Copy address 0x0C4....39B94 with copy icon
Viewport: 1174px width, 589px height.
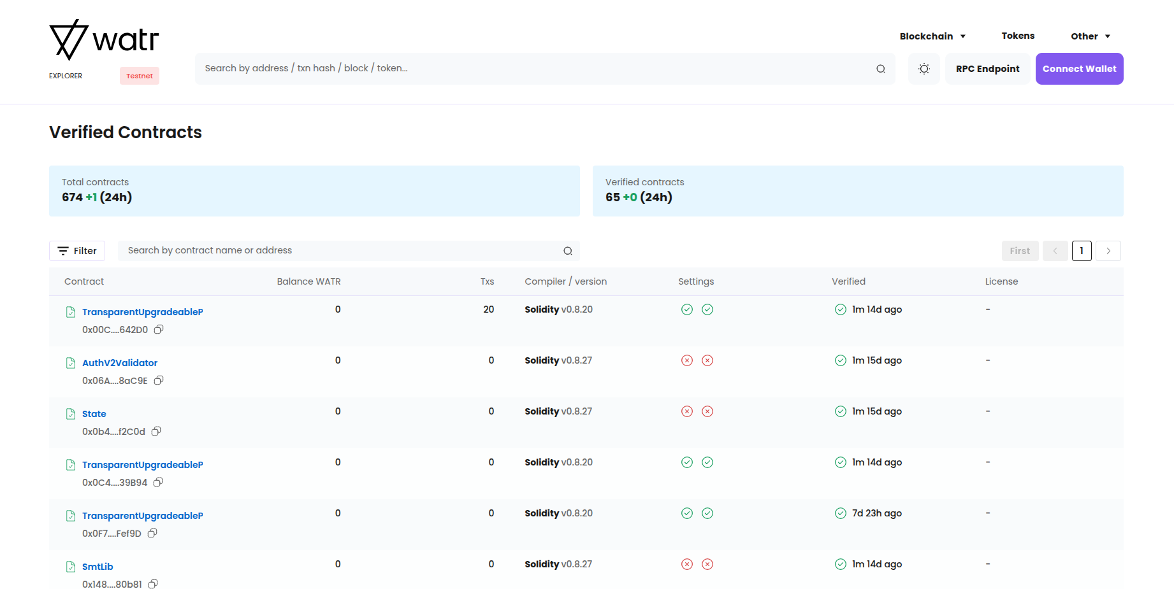[158, 482]
